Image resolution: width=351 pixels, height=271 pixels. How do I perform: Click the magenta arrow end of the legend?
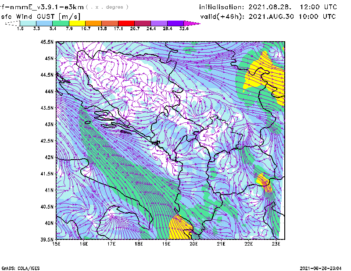(x=191, y=23)
